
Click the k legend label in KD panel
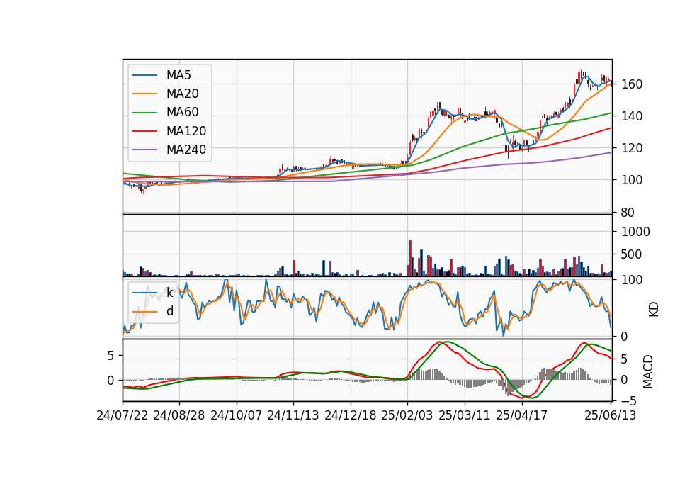pyautogui.click(x=169, y=293)
